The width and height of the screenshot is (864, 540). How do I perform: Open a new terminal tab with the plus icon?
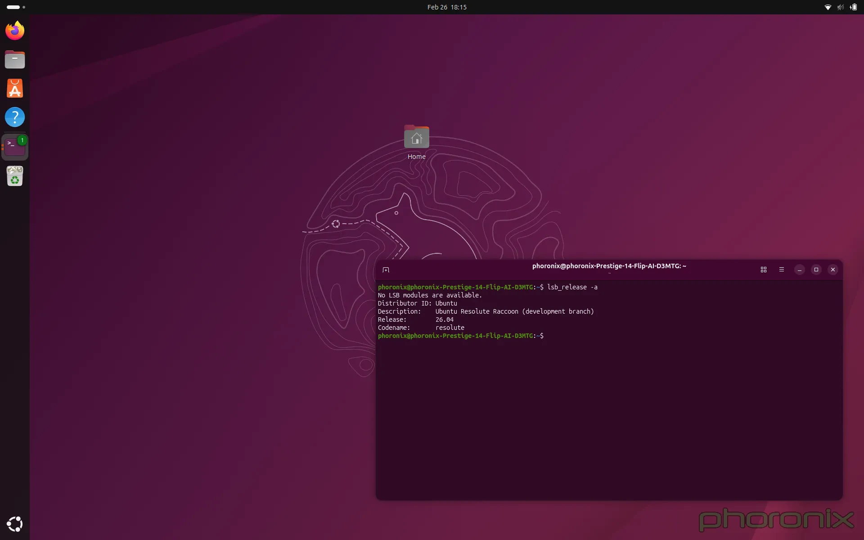[x=386, y=269]
